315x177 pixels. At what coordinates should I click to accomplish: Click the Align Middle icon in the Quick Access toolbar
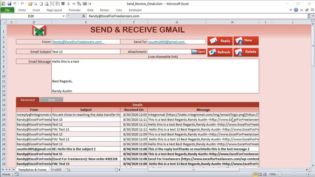(x=69, y=4)
